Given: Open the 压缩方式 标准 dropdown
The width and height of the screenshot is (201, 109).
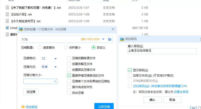Looking at the screenshot, I should (56, 67).
